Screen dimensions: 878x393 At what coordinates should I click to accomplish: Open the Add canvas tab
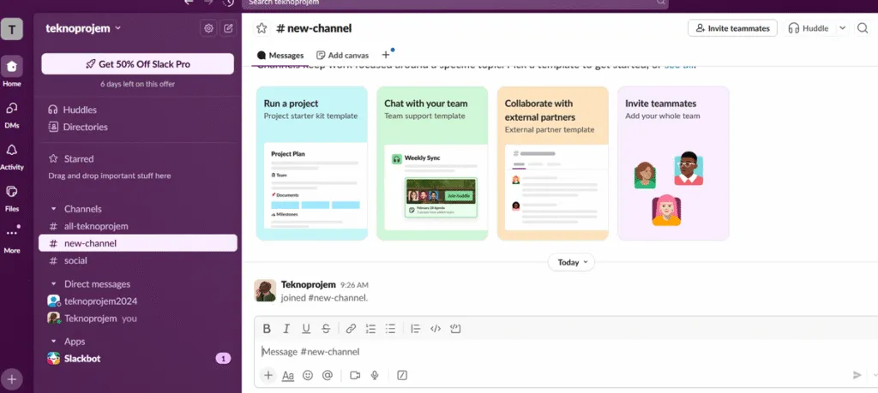click(343, 56)
